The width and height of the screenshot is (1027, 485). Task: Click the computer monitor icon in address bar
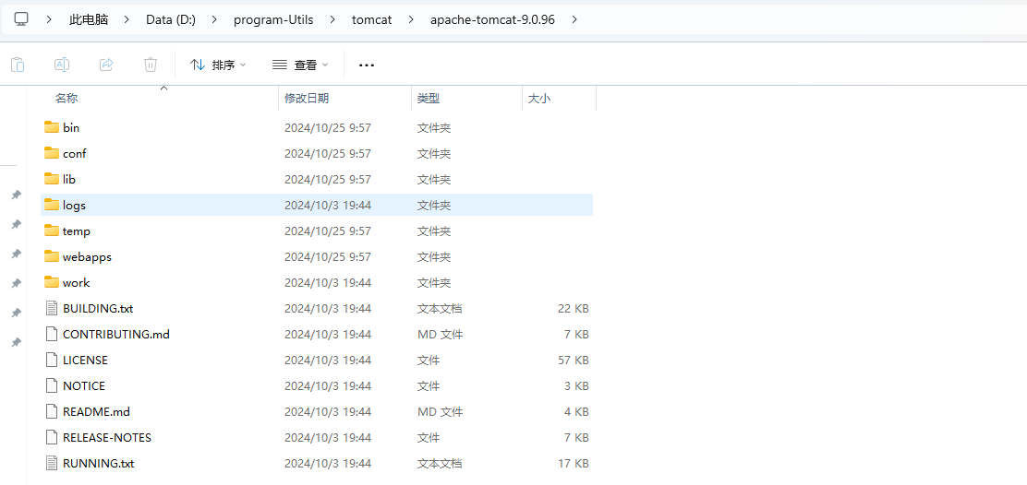(x=21, y=19)
